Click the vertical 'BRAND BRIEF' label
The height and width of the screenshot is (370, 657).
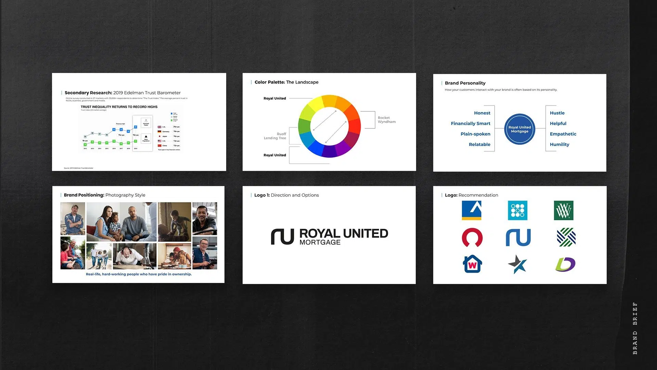(x=635, y=328)
